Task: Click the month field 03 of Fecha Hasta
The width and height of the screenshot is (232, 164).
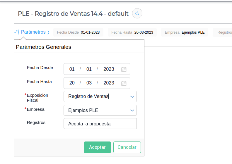Action: pos(89,83)
